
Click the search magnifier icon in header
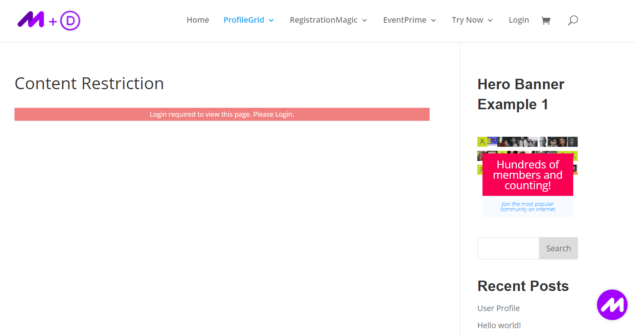[x=573, y=20]
